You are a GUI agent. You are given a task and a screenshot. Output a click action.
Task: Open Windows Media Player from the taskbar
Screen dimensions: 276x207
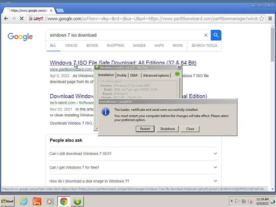coord(50,201)
